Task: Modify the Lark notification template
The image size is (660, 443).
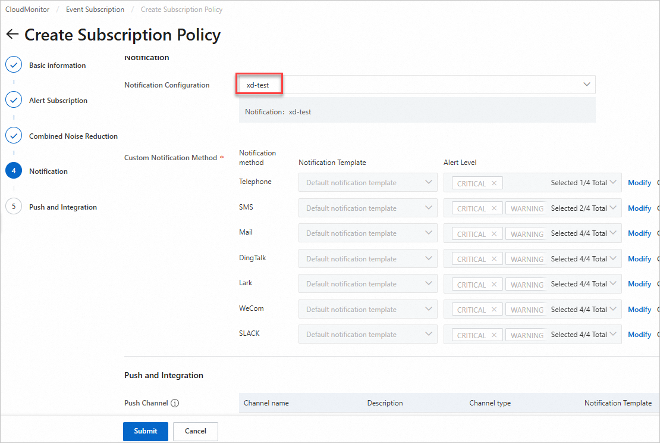Action: [x=639, y=283]
